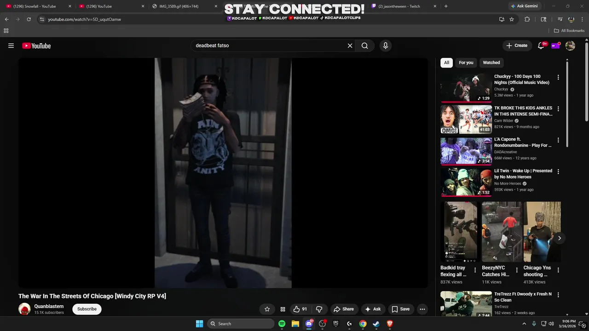The image size is (589, 331).
Task: Start voice search with the microphone icon
Action: click(x=386, y=46)
